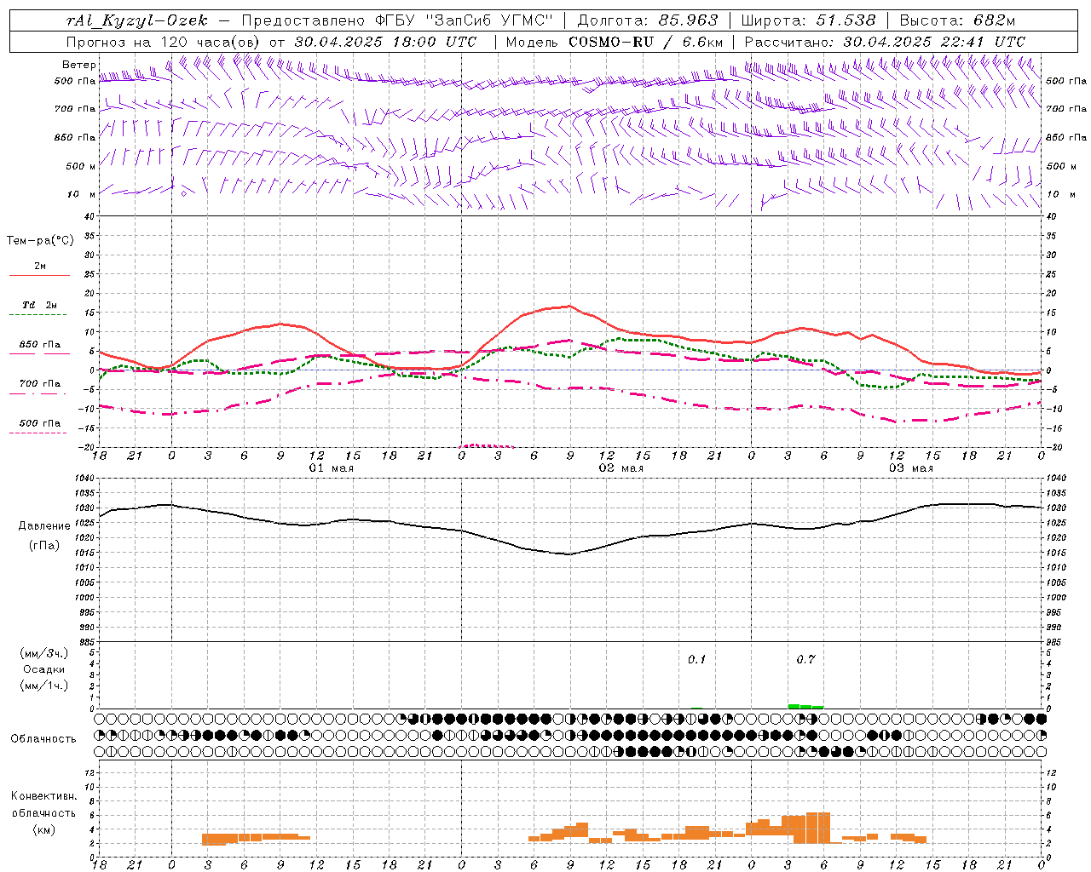Click the Давление panel label
This screenshot has height=872, width=1091.
click(44, 526)
